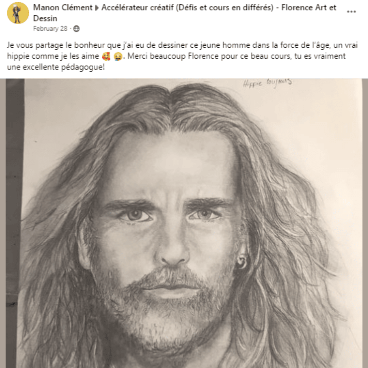Open Manon Clément's round profile avatar
Screen dimensions: 368x368
point(18,13)
